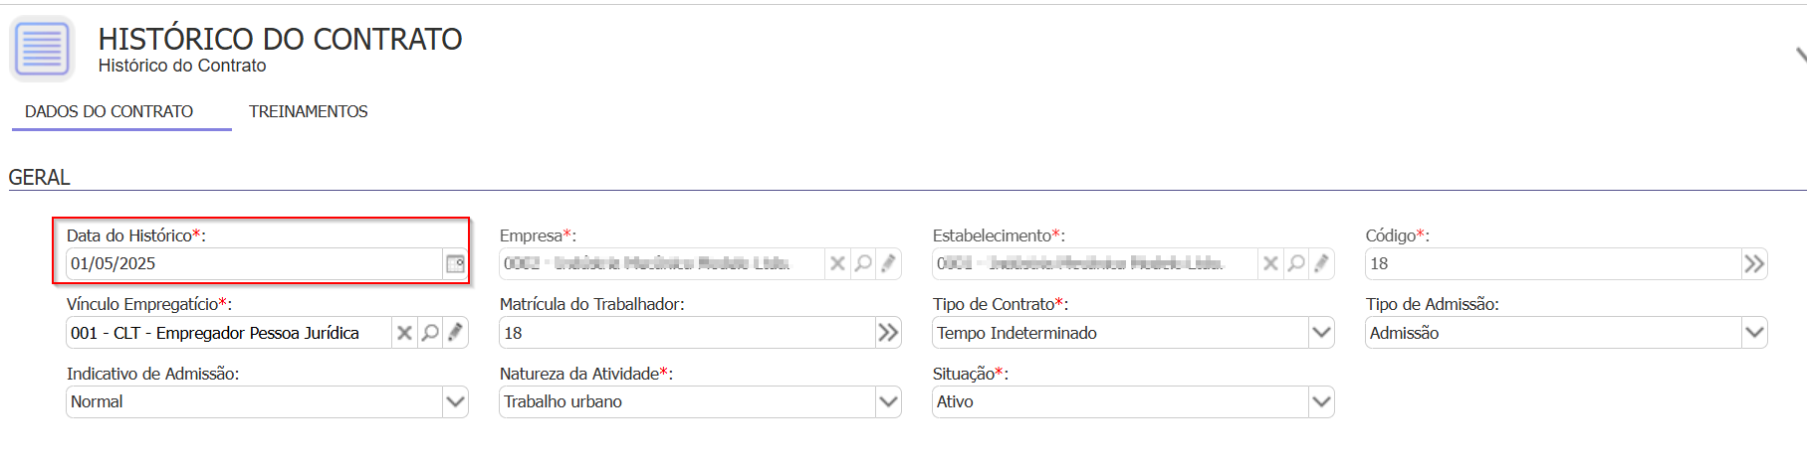
Task: Edit Empresa with the pencil icon
Action: pos(888,263)
